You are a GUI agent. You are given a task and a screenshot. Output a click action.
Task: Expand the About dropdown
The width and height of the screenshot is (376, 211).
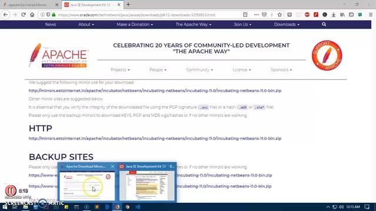coord(86,25)
